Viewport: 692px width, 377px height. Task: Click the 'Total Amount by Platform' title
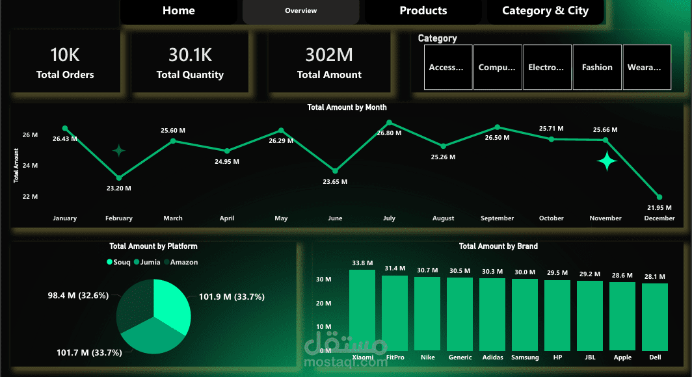153,246
